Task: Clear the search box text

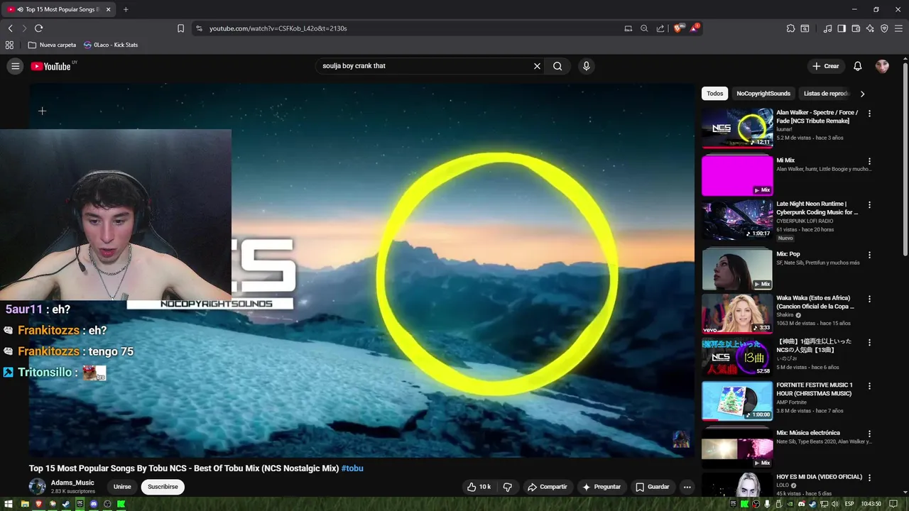Action: (x=537, y=66)
